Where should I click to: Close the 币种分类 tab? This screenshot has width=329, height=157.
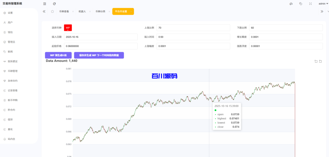click(x=109, y=12)
